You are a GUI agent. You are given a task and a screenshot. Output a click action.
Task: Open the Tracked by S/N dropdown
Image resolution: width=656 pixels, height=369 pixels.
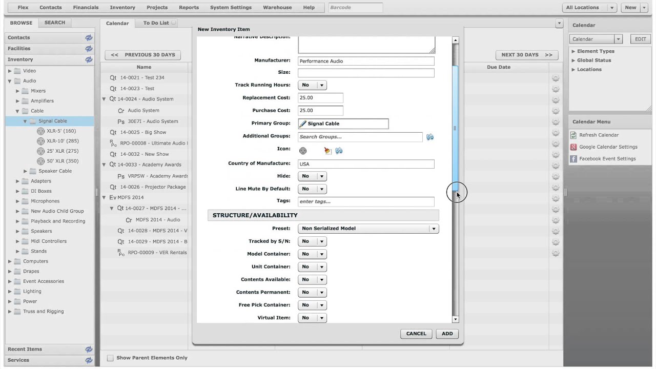[312, 241]
